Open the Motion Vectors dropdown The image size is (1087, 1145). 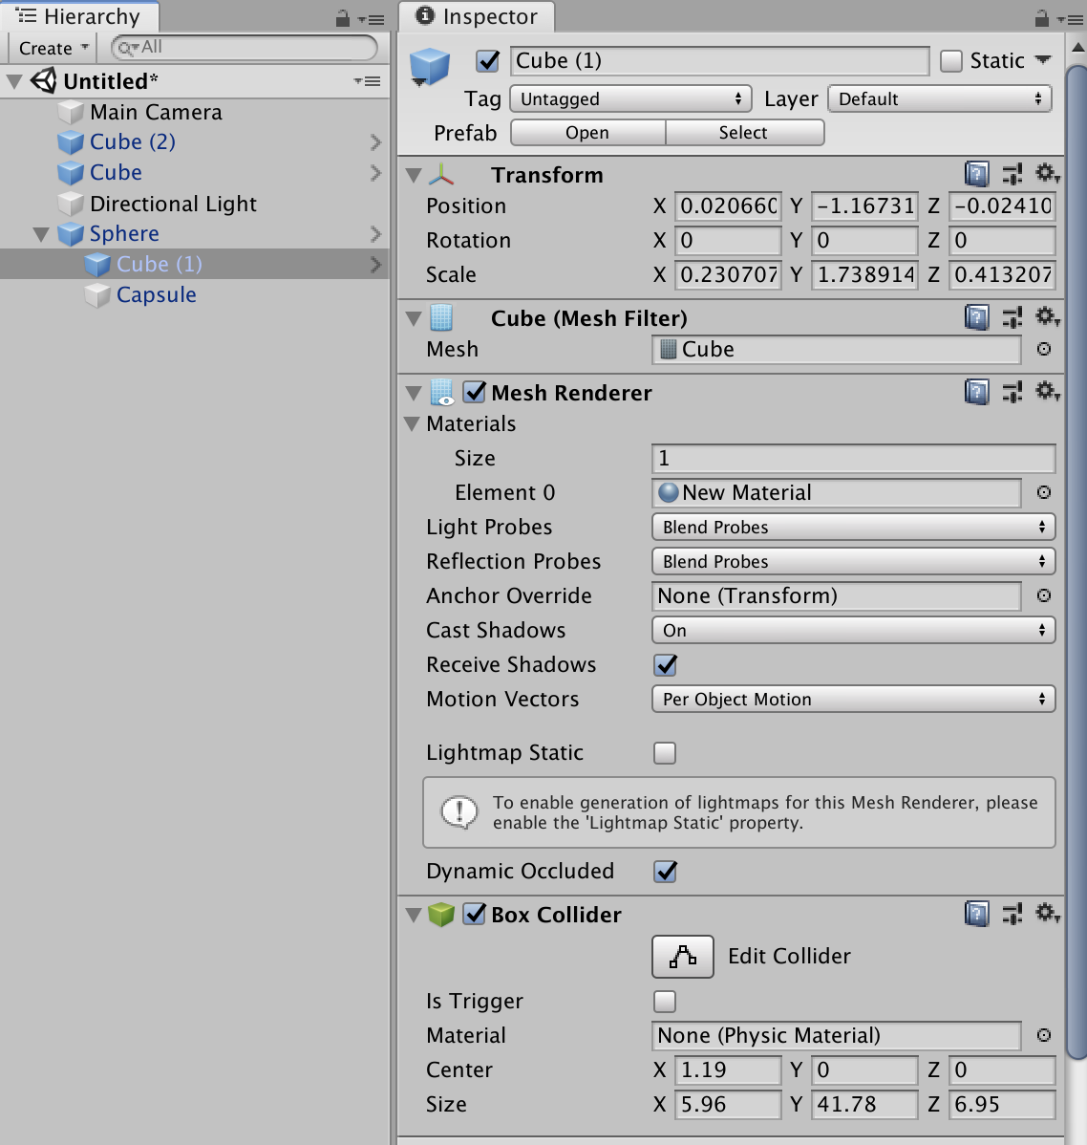point(853,699)
